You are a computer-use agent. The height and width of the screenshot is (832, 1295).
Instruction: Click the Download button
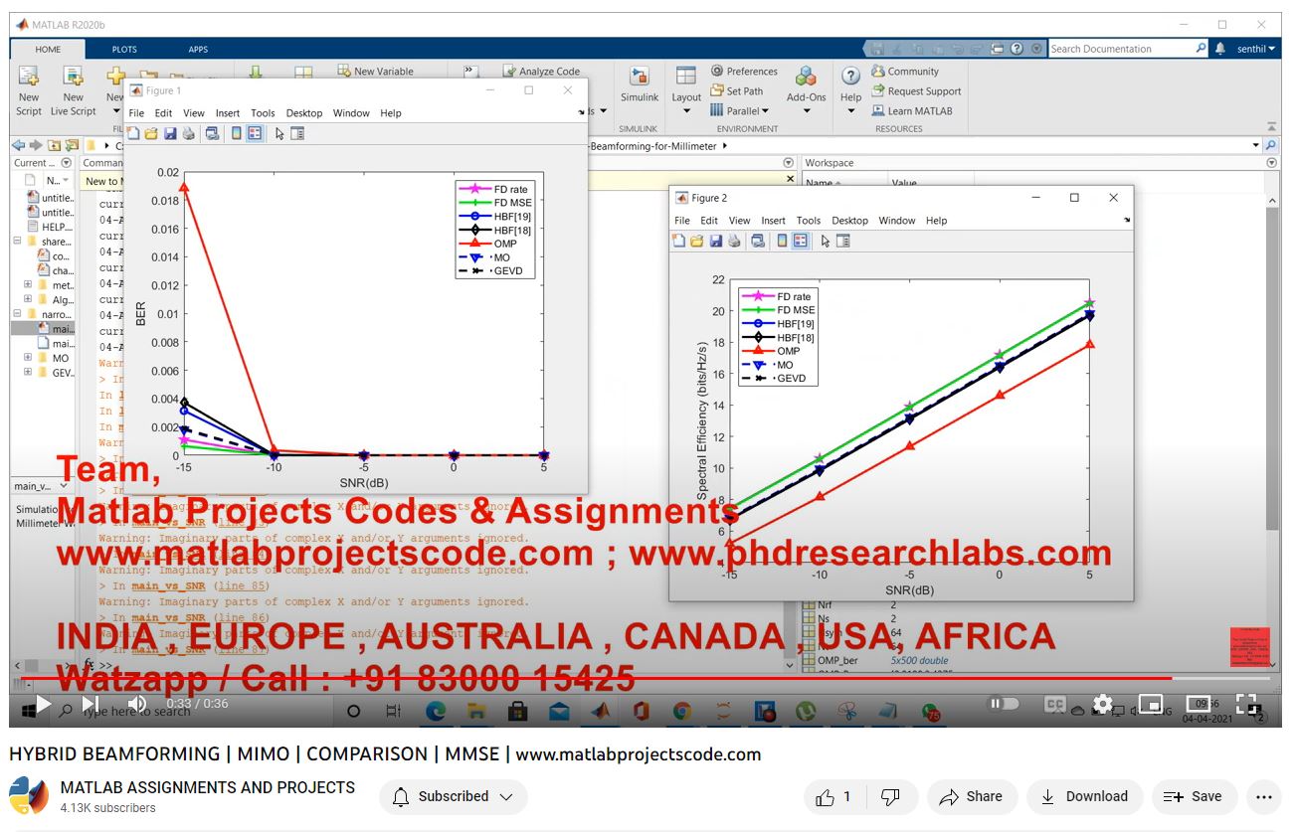click(1084, 796)
